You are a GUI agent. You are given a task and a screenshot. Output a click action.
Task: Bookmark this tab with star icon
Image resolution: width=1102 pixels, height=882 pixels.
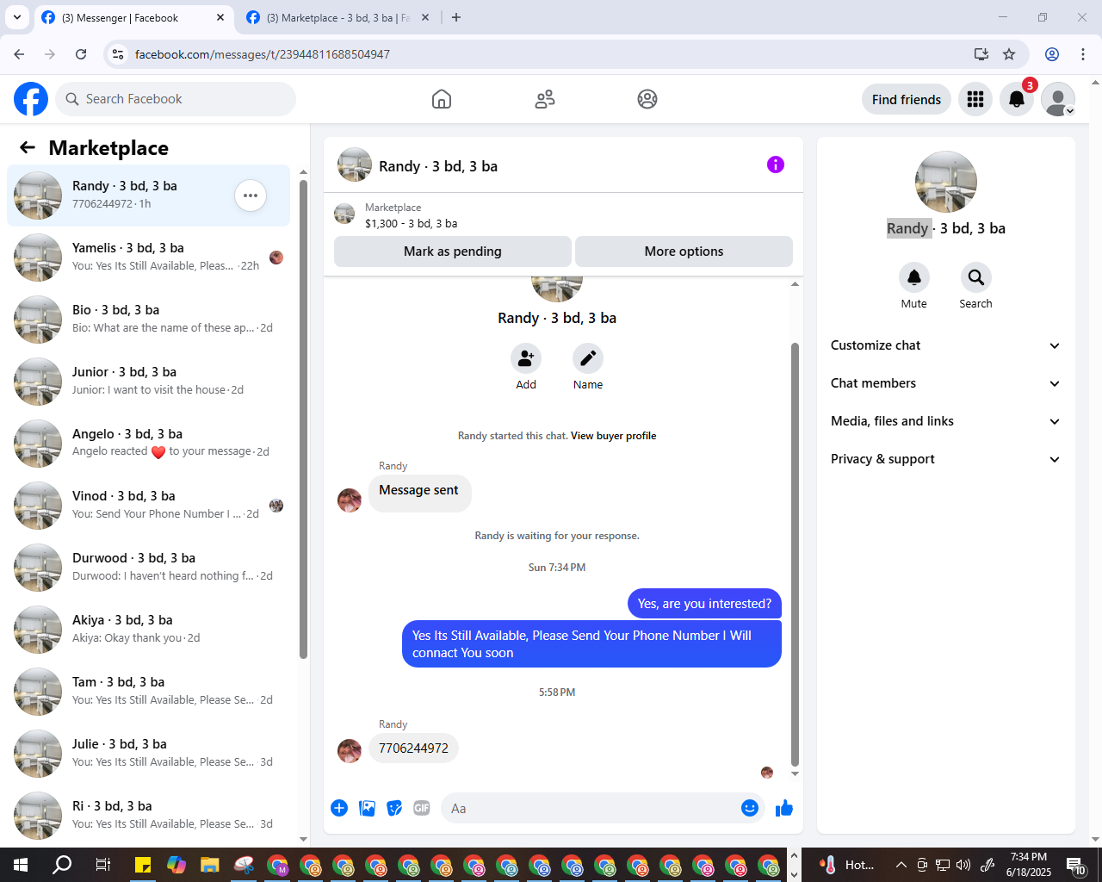click(x=1009, y=54)
